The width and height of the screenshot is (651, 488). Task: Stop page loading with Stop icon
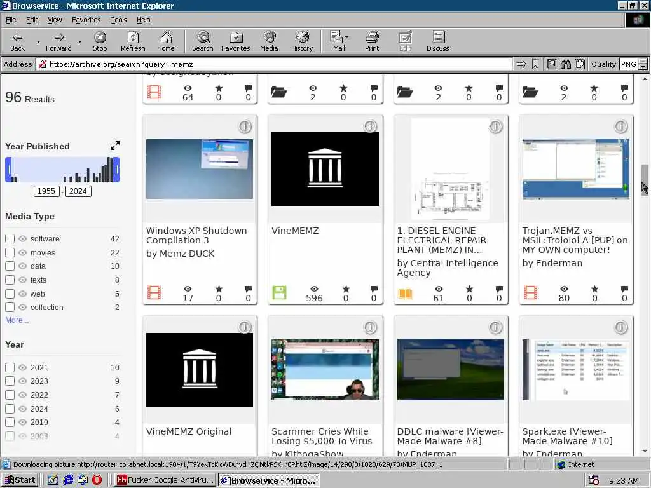[x=100, y=41]
